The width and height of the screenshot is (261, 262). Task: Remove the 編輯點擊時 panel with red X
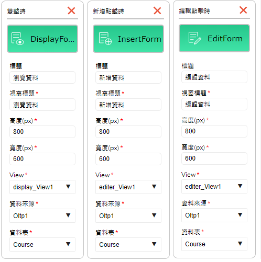pos(243,10)
